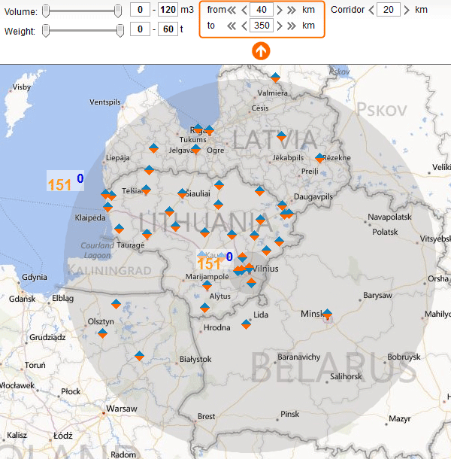Decrease Corridor value with left arrow

pyautogui.click(x=371, y=11)
